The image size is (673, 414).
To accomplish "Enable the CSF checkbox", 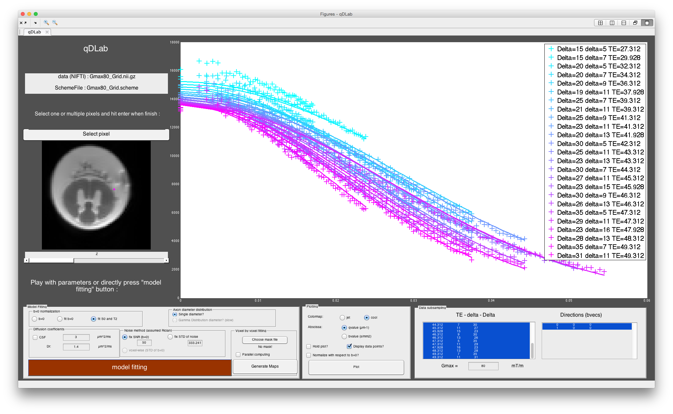I will pyautogui.click(x=35, y=337).
